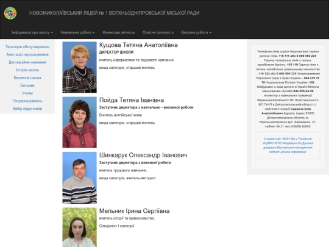Screen dimensions: 329x247
Task: Open the Учням sidebar link
Action: (x=27, y=93)
